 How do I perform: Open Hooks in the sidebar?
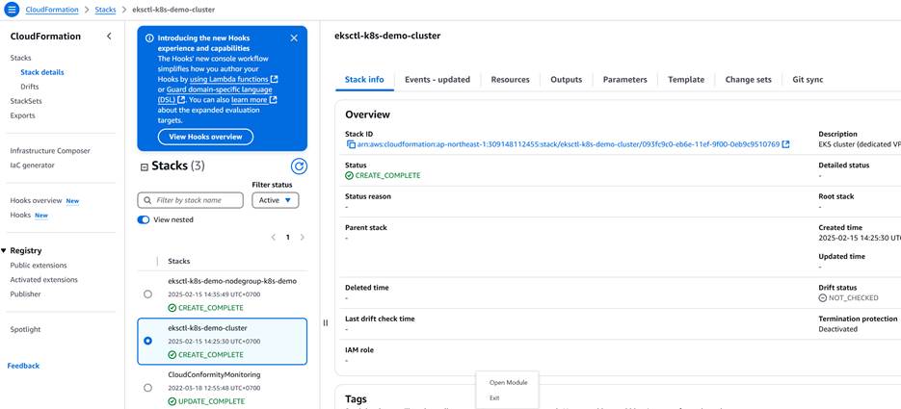(20, 216)
